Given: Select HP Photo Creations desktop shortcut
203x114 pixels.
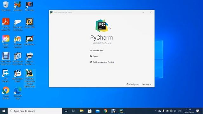Looking at the screenshot, I should coord(18,41).
